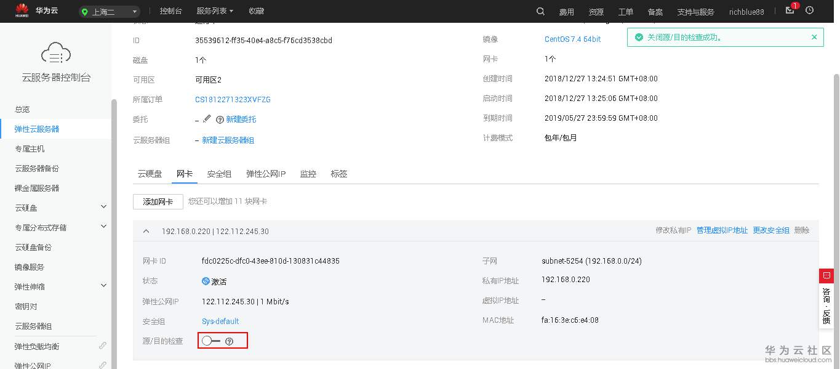The width and height of the screenshot is (840, 369).
Task: Go to 总览 in the sidebar
Action: coord(22,109)
